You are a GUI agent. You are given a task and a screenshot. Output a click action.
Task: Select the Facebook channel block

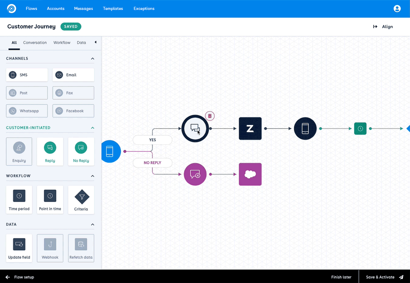click(73, 111)
